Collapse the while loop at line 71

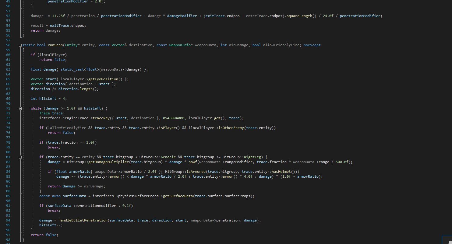click(20, 108)
